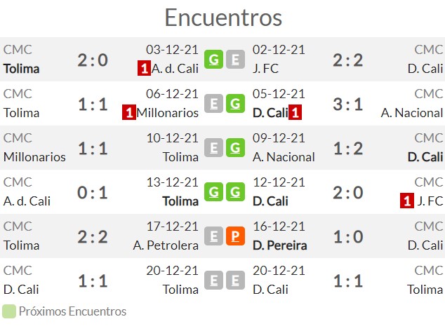Click the Próximos Encuentros label

click(x=72, y=311)
